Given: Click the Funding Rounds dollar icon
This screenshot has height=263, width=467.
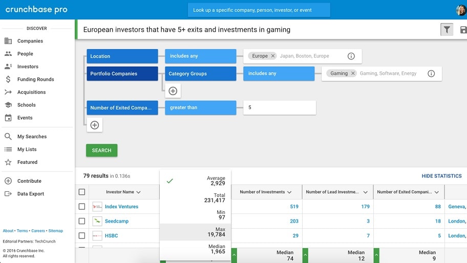Looking at the screenshot, I should (x=8, y=79).
